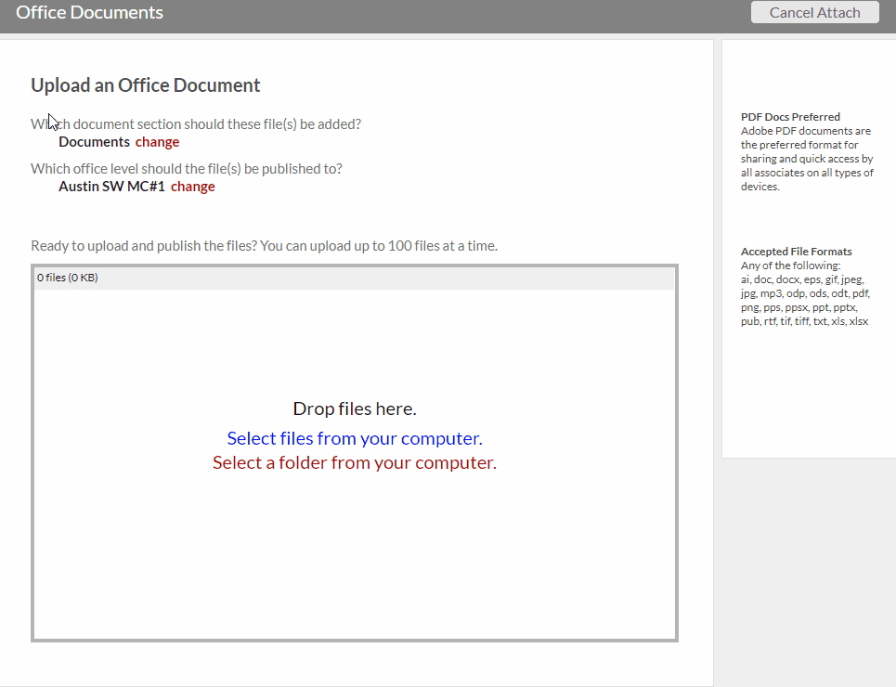Click the Cancel Attach button
896x687 pixels.
[815, 13]
